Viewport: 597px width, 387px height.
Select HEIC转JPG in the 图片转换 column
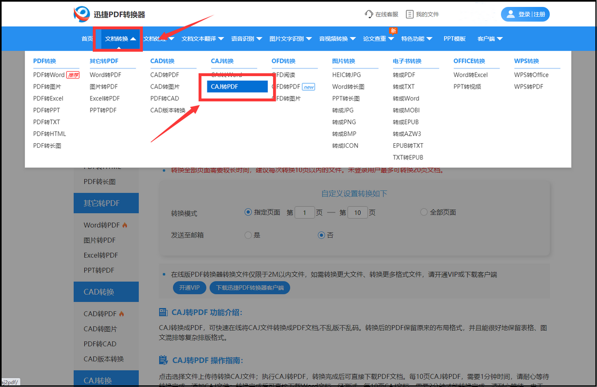click(x=347, y=75)
